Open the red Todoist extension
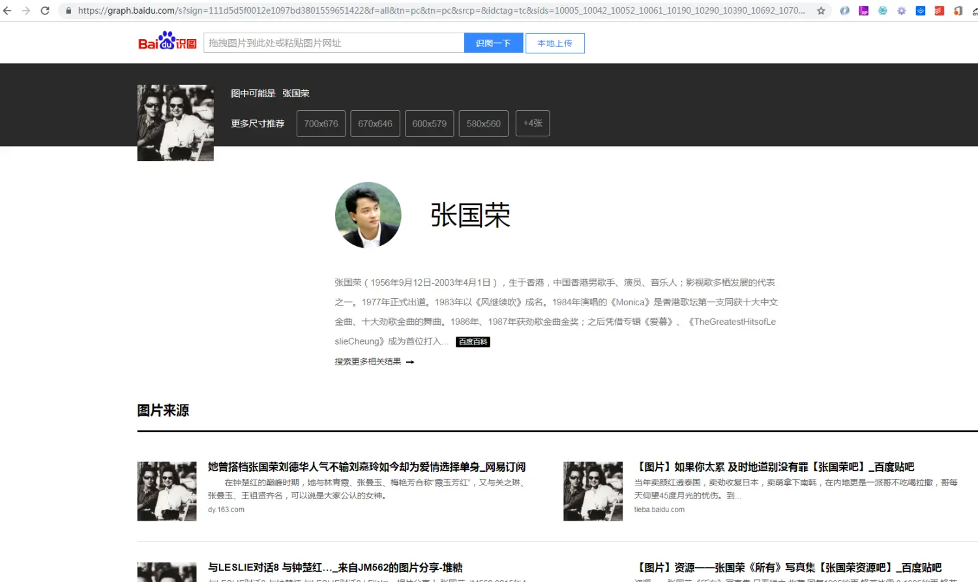 point(939,10)
